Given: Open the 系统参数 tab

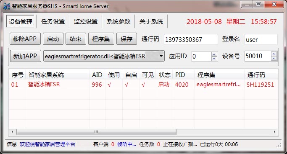Looking at the screenshot, I should [x=118, y=21].
